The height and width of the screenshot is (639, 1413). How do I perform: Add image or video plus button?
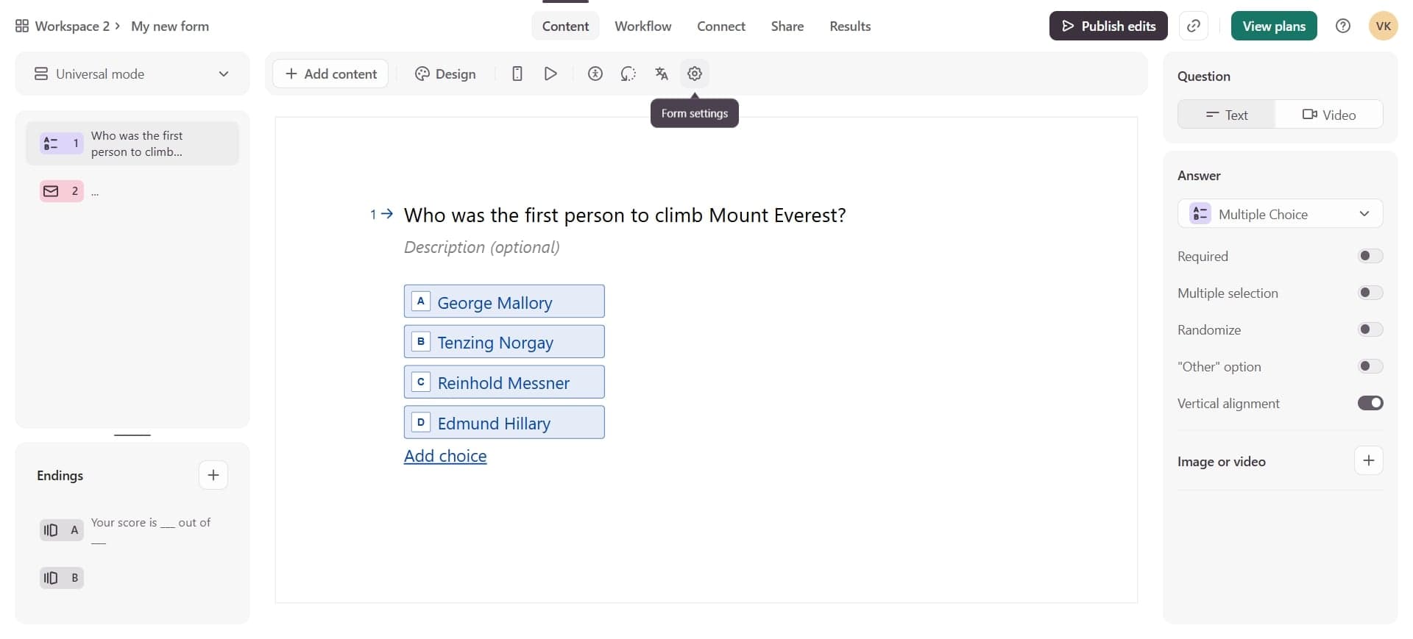coord(1368,461)
